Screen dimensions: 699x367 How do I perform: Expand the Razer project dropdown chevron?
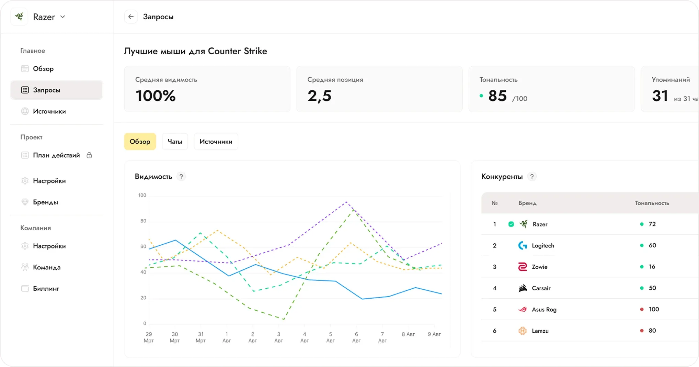coord(62,17)
